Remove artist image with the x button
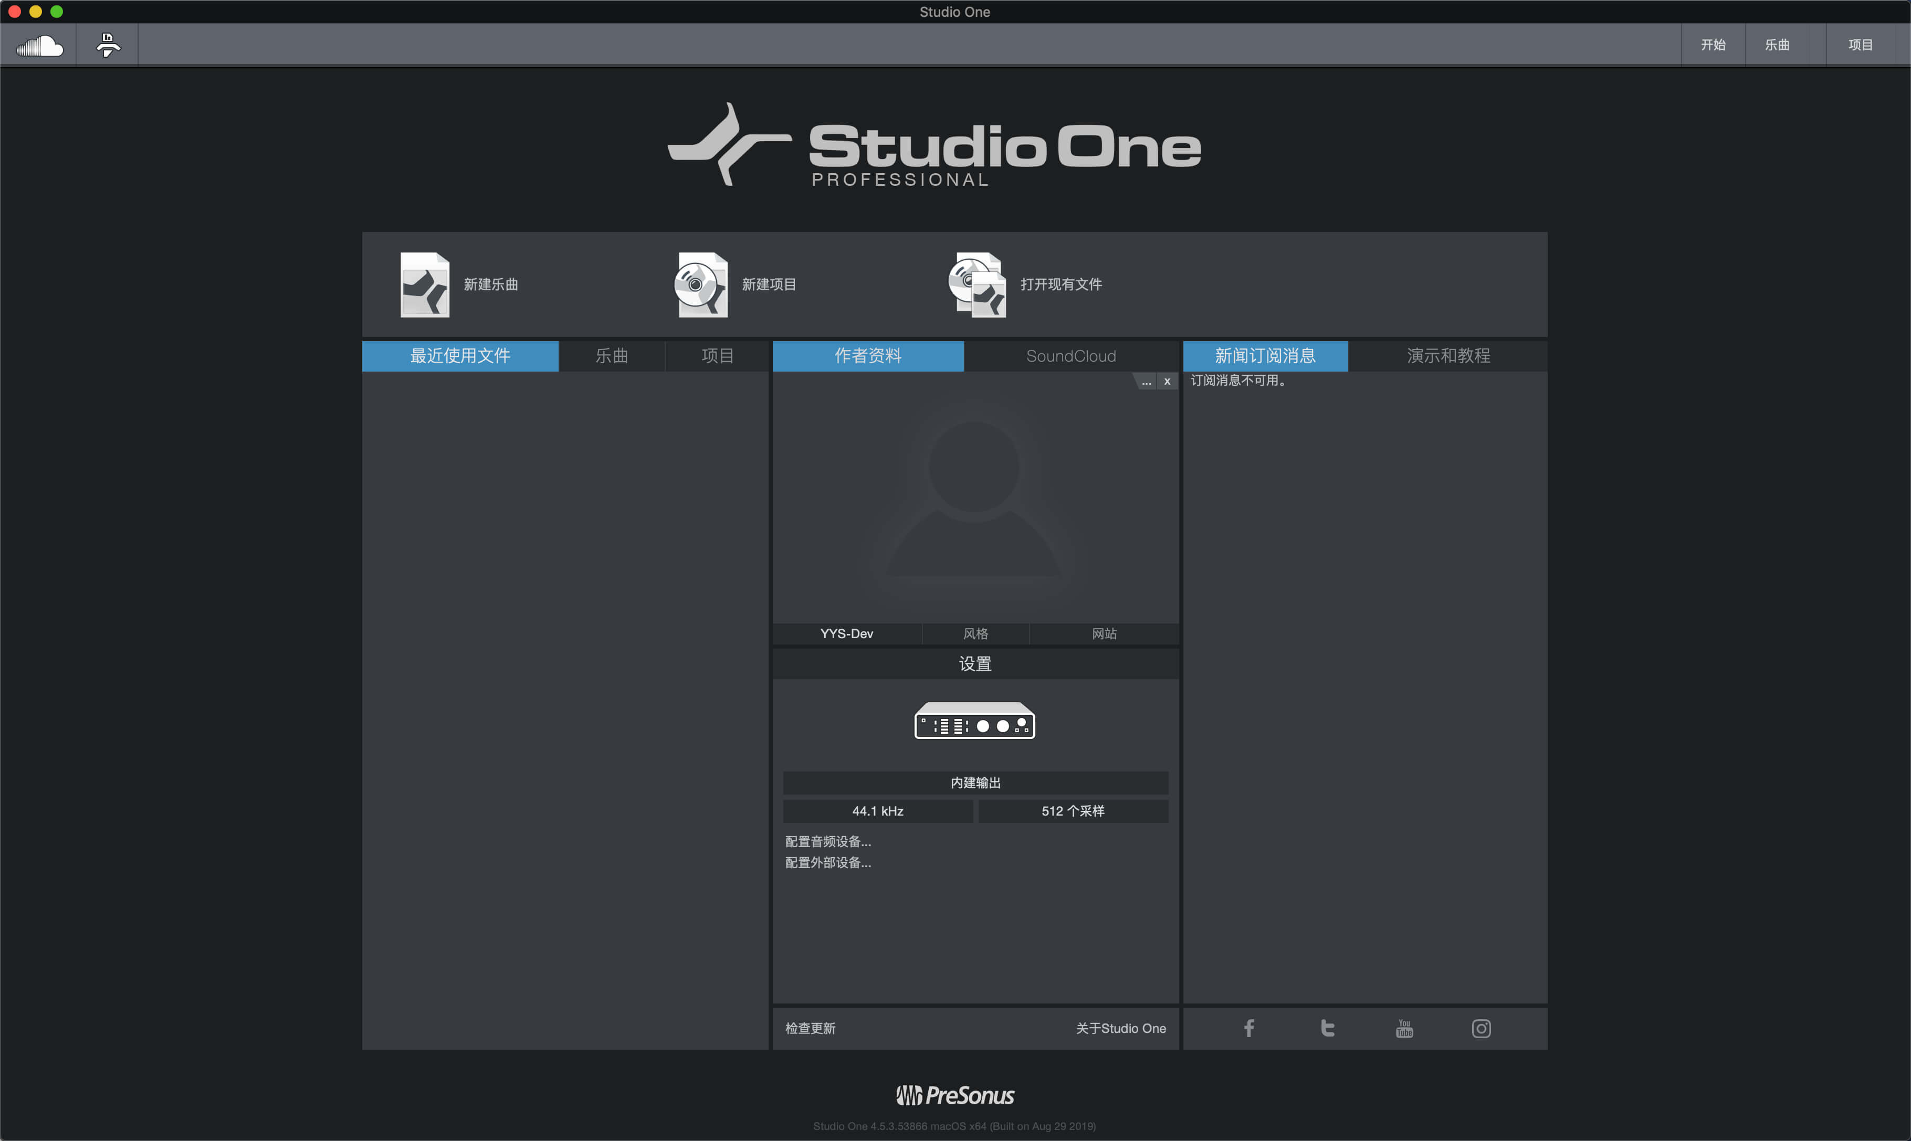Screen dimensions: 1911x1141 pyautogui.click(x=1167, y=382)
